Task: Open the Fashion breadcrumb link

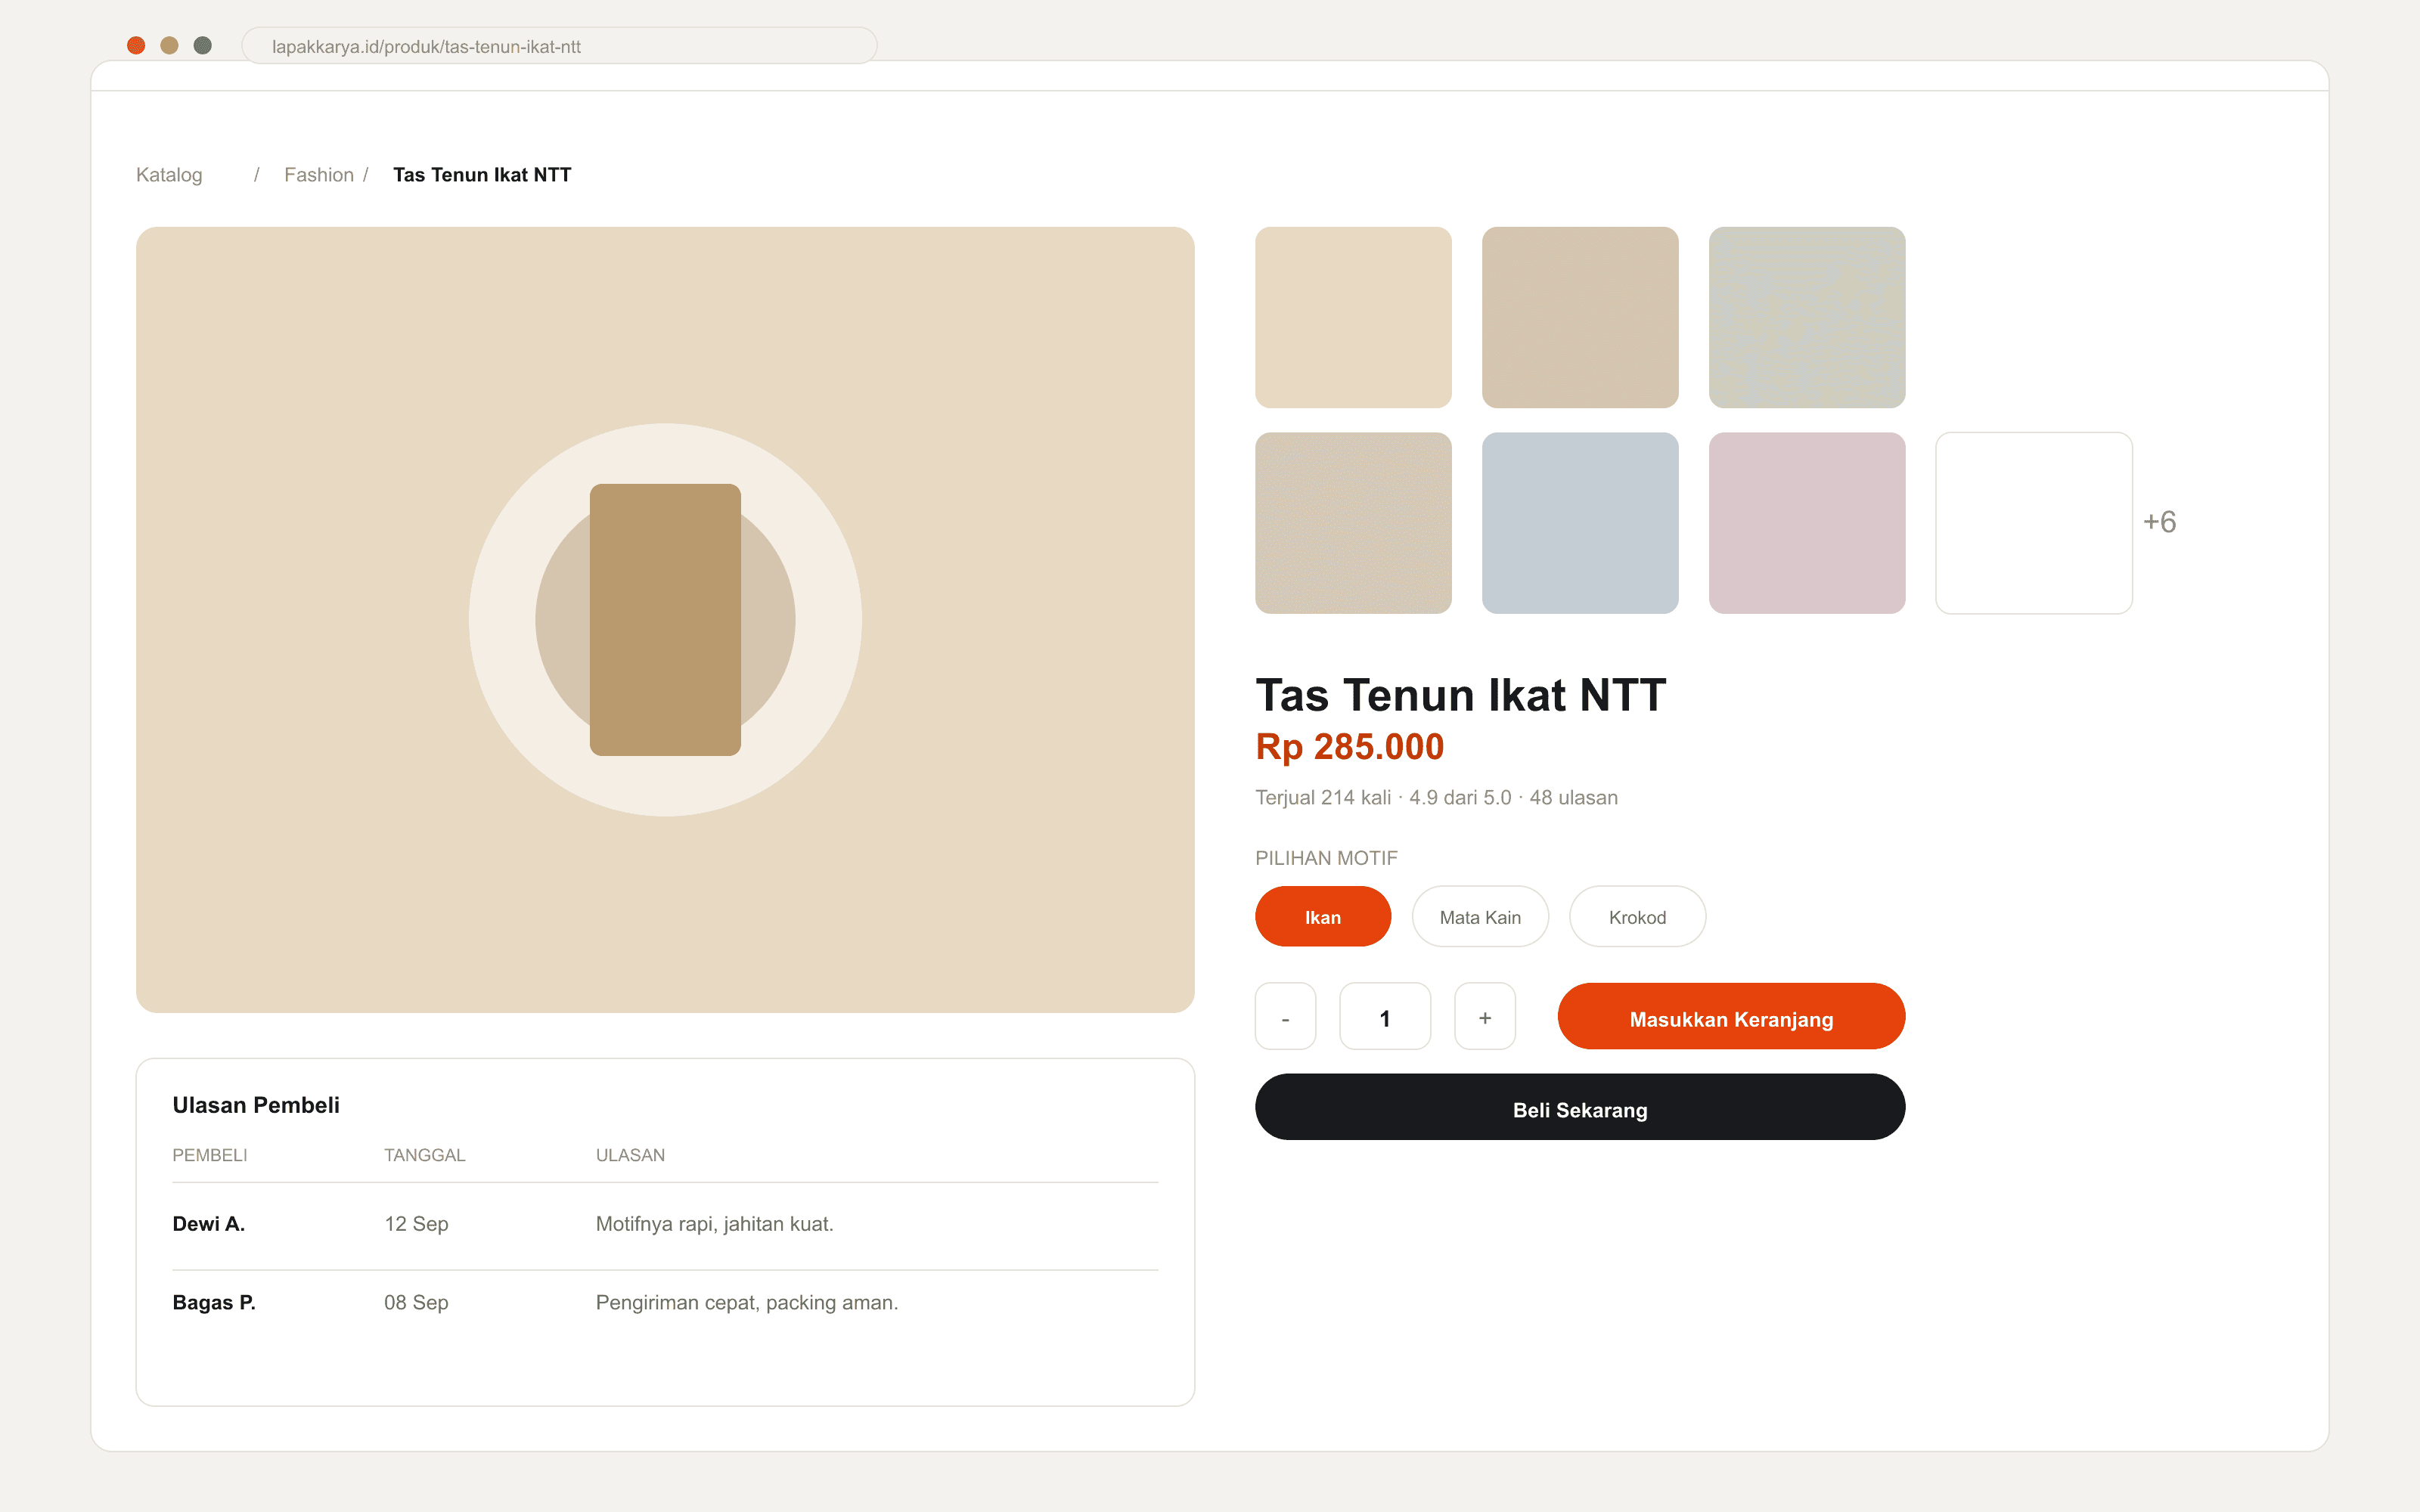Action: (319, 175)
